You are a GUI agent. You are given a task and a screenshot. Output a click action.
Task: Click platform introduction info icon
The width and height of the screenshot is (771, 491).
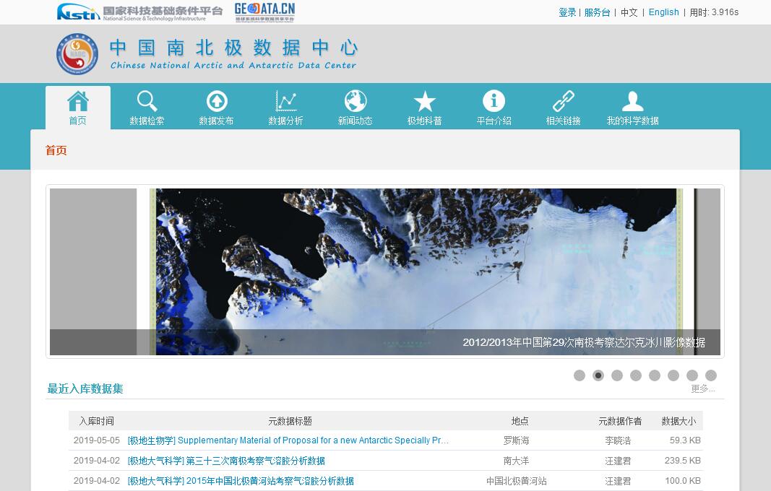(x=494, y=102)
